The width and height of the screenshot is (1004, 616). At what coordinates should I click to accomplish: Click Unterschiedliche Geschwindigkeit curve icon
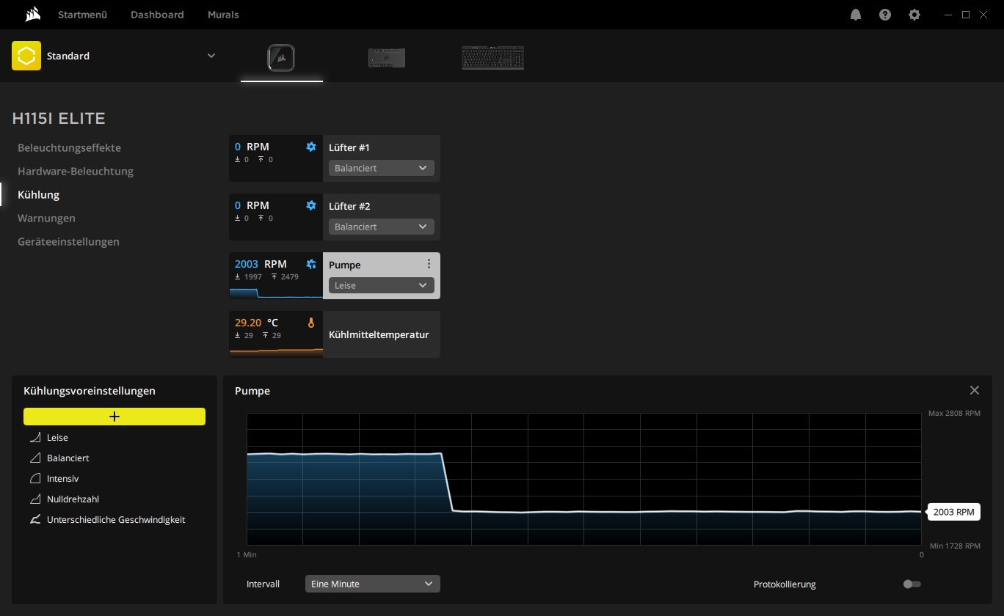coord(34,520)
